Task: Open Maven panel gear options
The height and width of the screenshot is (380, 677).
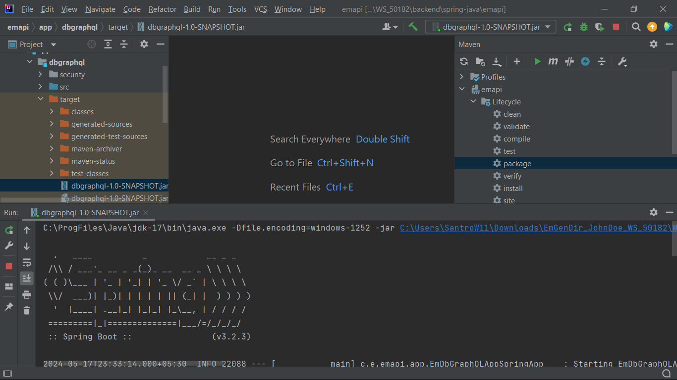Action: [x=654, y=44]
